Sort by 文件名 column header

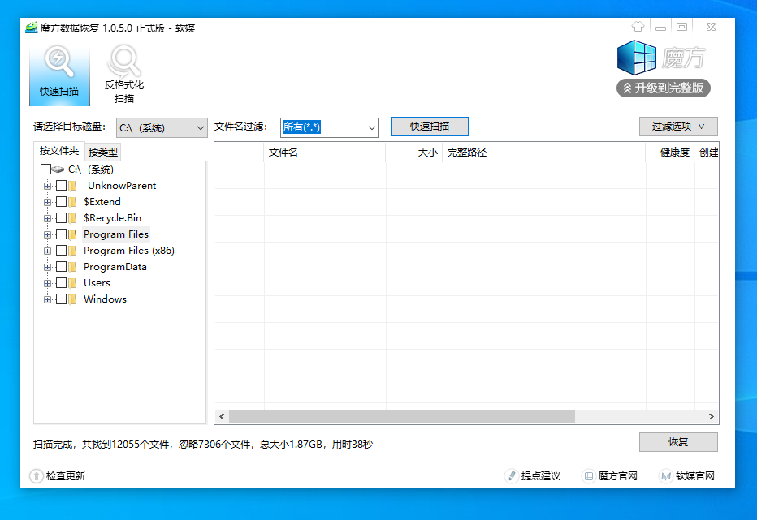pyautogui.click(x=324, y=153)
